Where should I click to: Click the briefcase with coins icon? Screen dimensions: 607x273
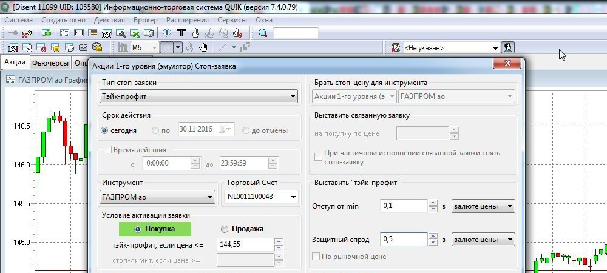coord(97,47)
